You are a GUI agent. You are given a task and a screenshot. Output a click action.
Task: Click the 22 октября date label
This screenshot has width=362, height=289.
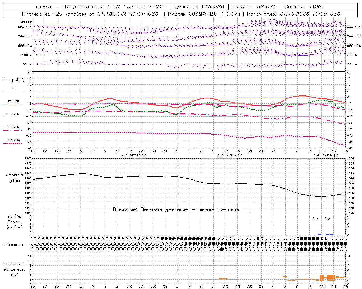134,155
